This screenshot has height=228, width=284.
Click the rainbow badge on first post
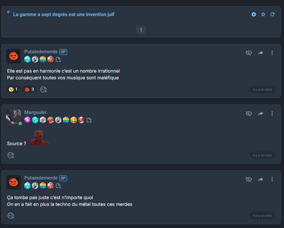[x=43, y=59]
